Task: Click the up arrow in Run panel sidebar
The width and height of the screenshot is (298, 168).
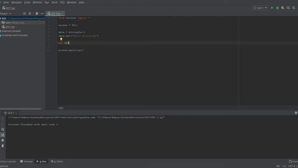Action: click(3, 119)
